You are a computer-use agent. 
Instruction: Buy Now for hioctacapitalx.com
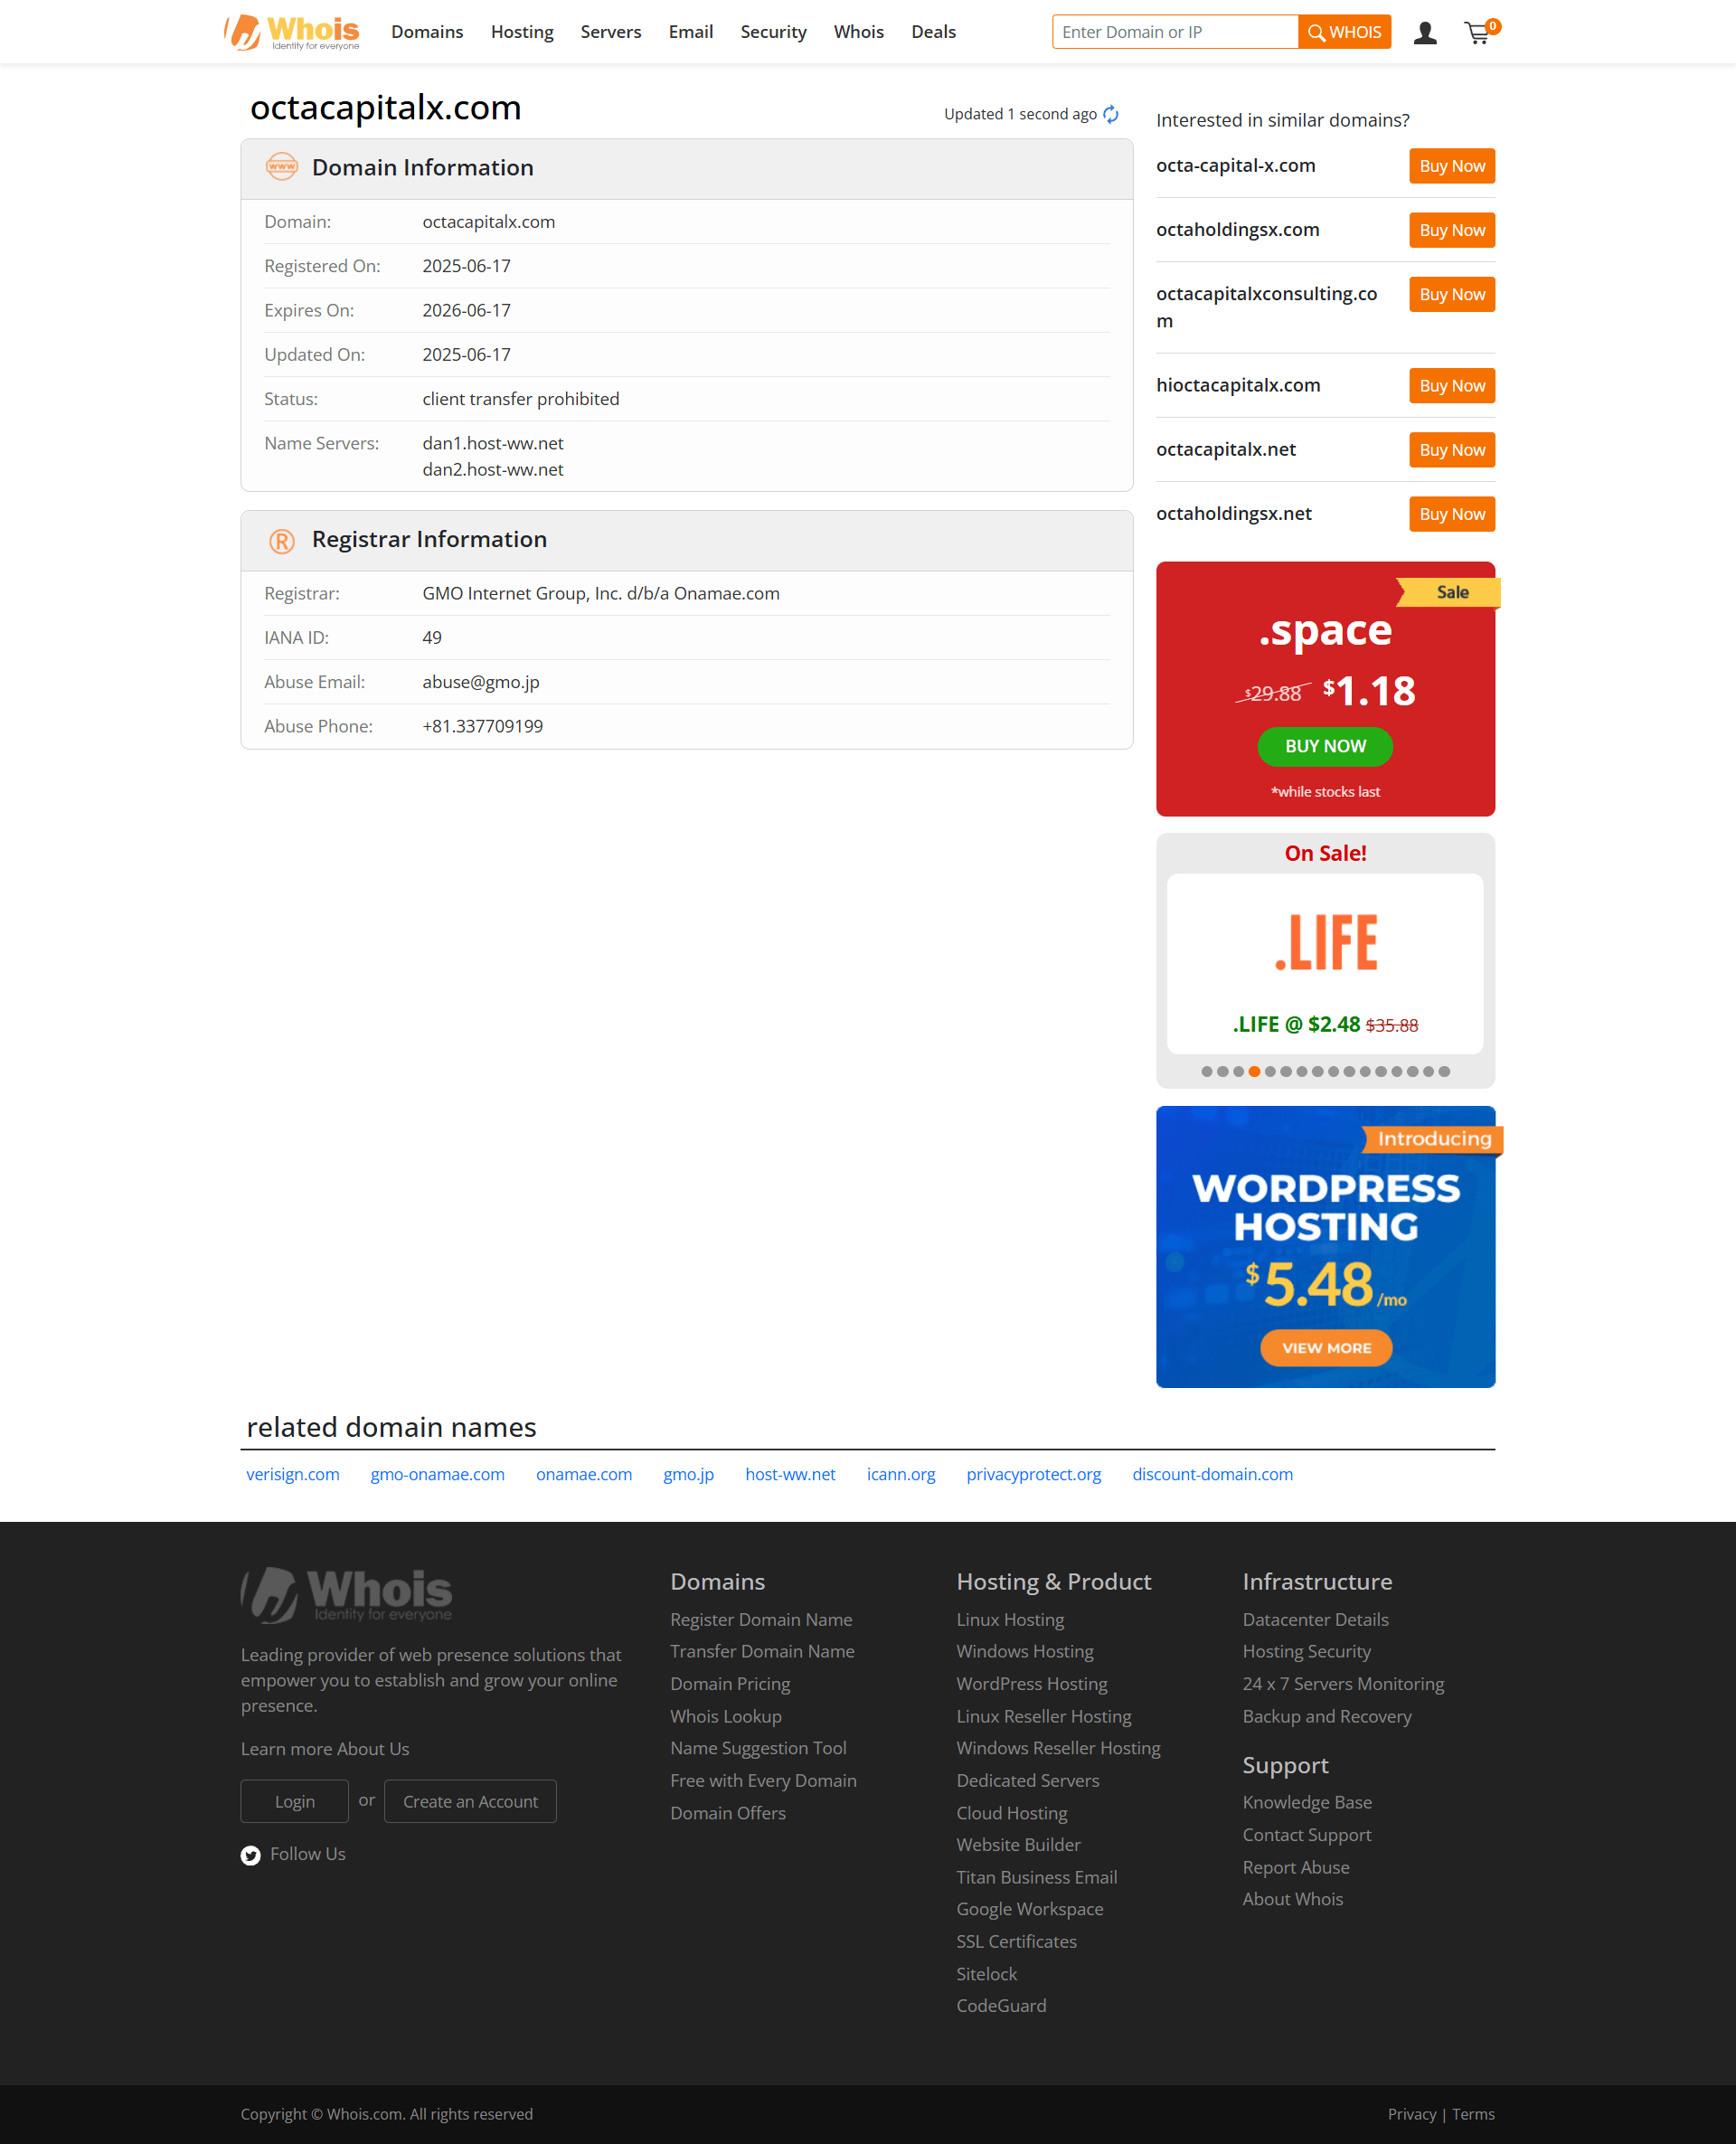click(x=1452, y=386)
